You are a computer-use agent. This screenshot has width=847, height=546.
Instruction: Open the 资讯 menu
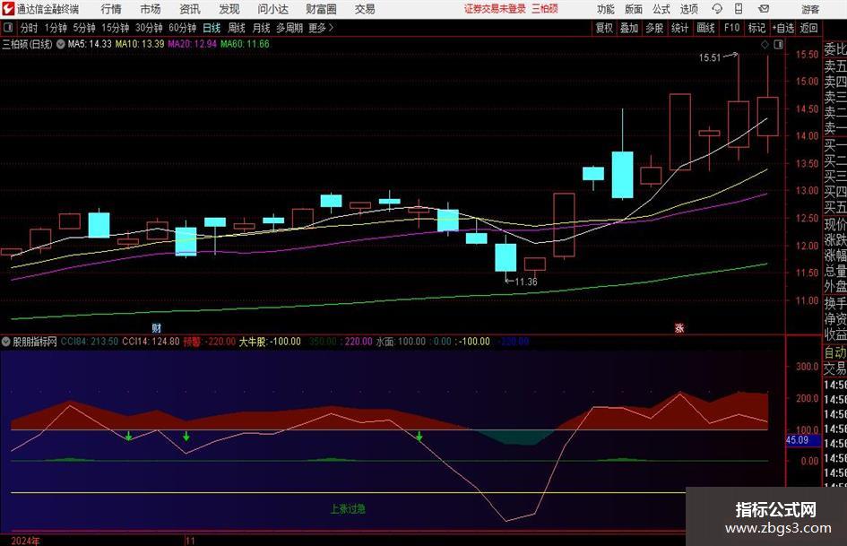190,9
